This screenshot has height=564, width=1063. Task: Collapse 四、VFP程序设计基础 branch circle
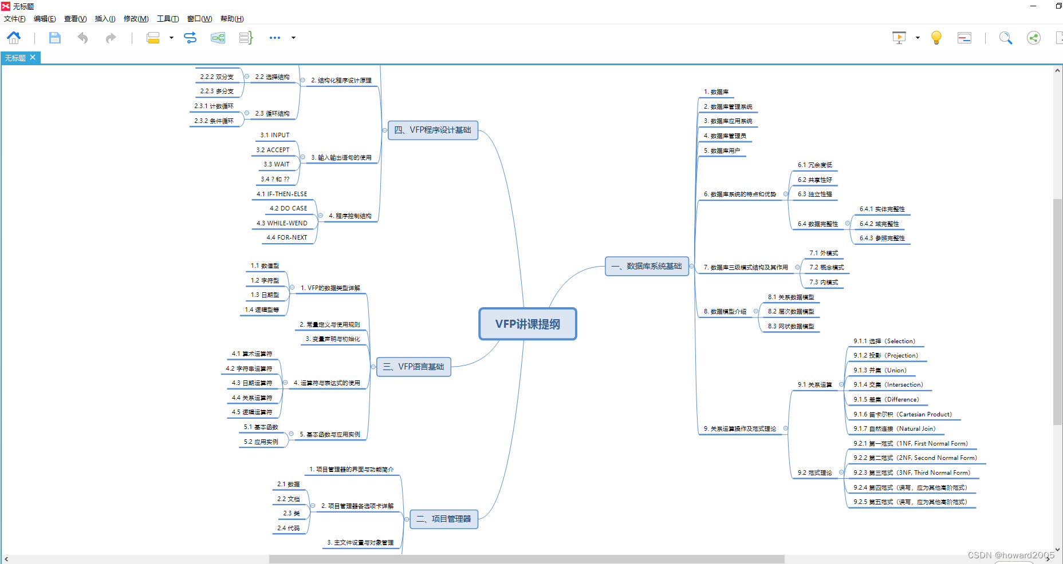[x=384, y=130]
